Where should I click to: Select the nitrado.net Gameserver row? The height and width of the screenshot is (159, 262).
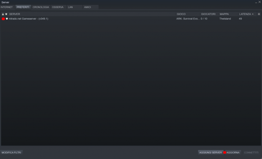coord(131,19)
